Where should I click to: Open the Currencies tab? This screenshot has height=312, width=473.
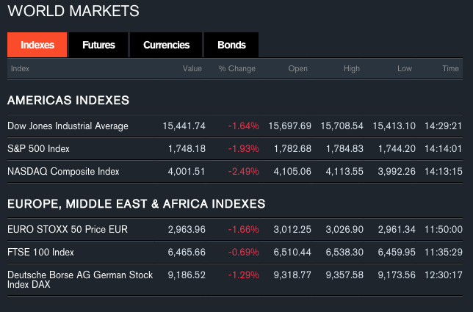coord(166,45)
